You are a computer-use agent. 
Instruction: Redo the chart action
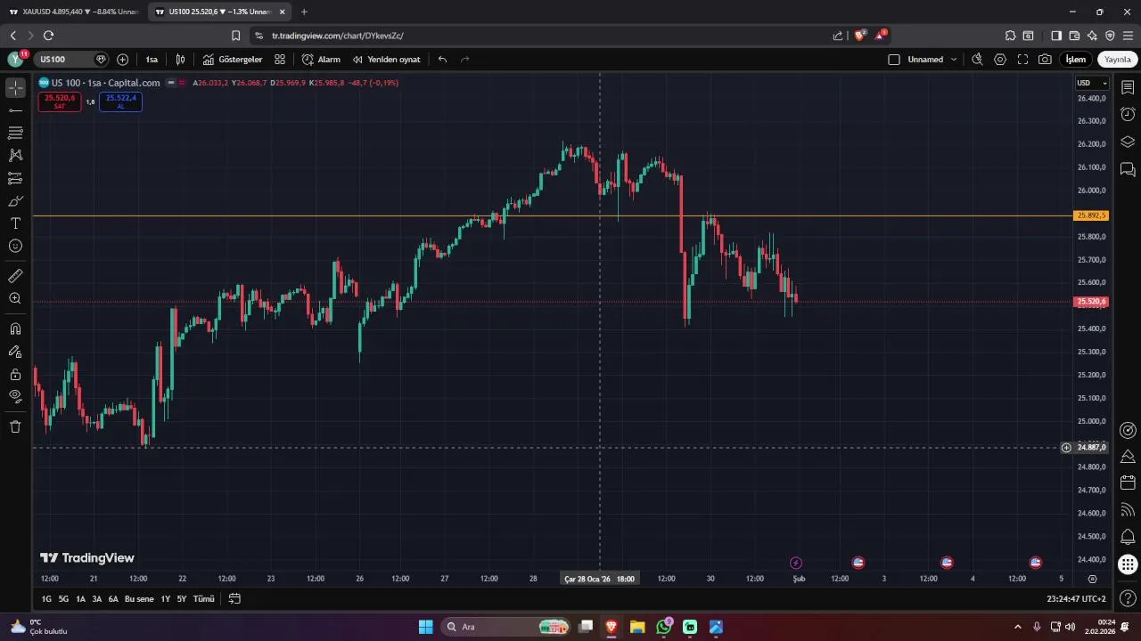(464, 60)
